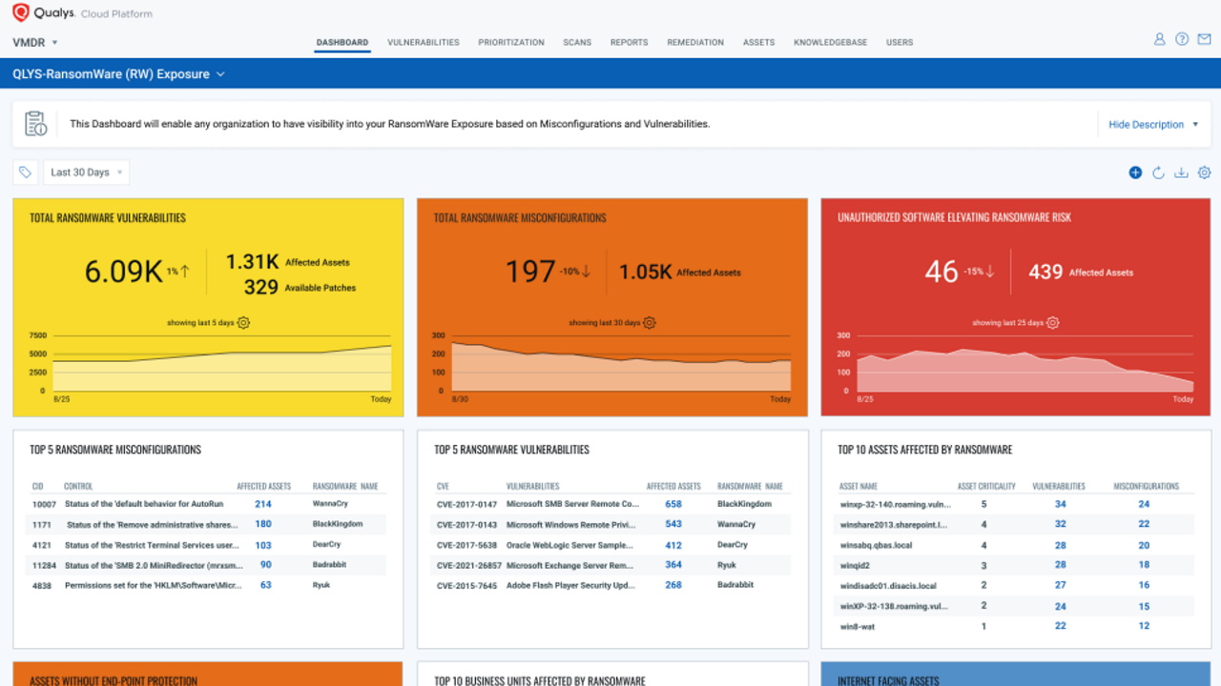Click the tag filter icon beside Last 30 Days
This screenshot has width=1221, height=686.
click(x=26, y=172)
